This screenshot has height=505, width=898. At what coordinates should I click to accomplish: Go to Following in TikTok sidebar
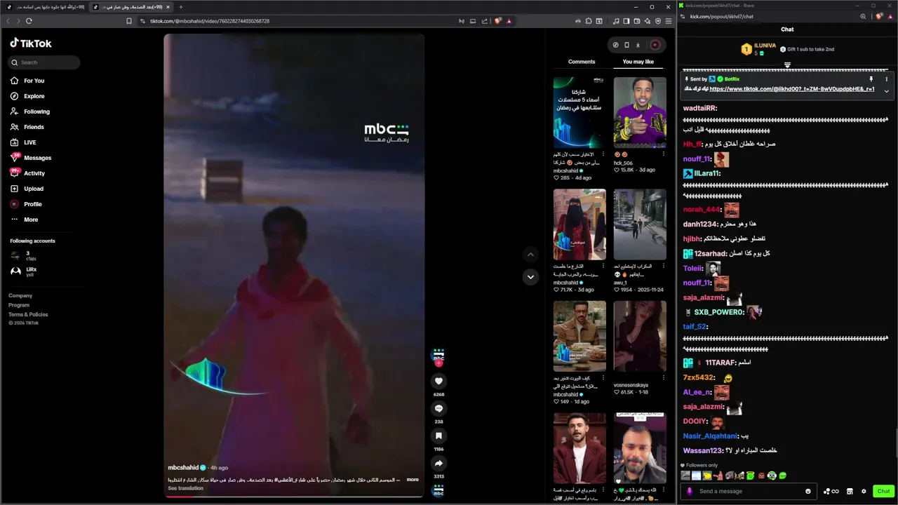tap(36, 112)
